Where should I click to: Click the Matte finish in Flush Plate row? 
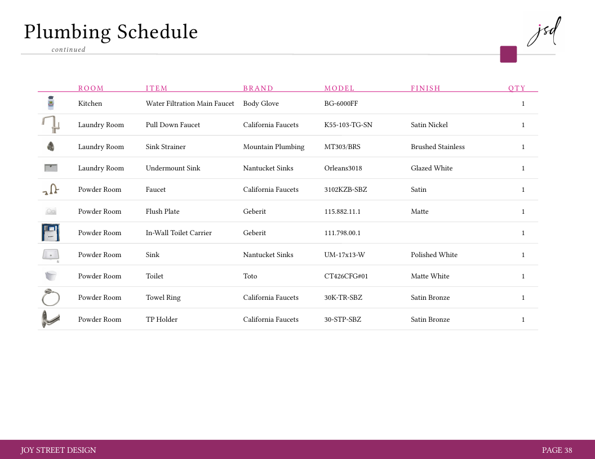tap(419, 211)
